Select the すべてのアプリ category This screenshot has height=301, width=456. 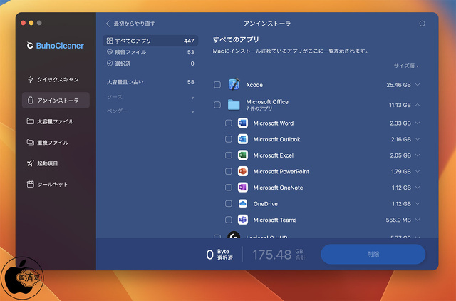click(x=150, y=41)
